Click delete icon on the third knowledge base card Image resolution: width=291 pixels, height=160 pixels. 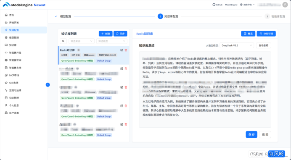126,87
